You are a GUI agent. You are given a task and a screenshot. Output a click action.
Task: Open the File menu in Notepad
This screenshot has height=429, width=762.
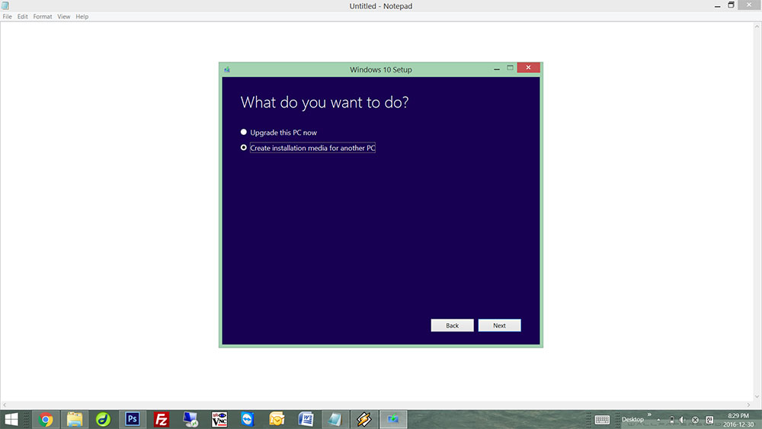pyautogui.click(x=8, y=17)
